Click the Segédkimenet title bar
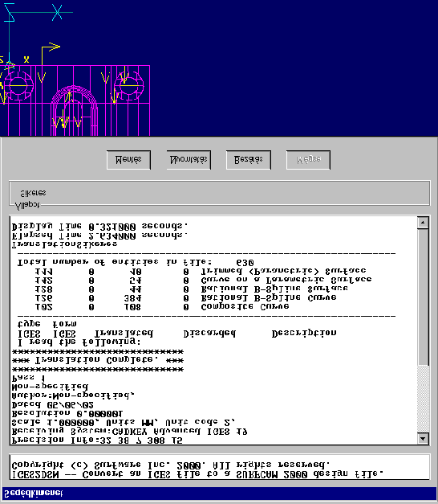This screenshot has height=504, width=438. tap(219, 493)
